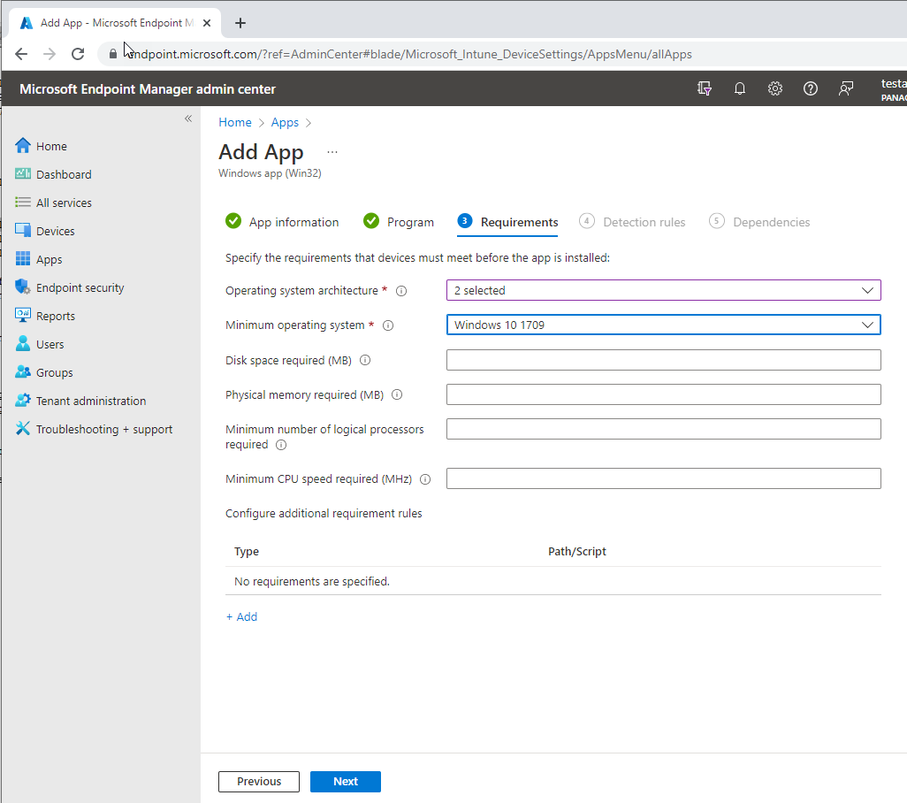Click the Apps breadcrumb link

(285, 122)
